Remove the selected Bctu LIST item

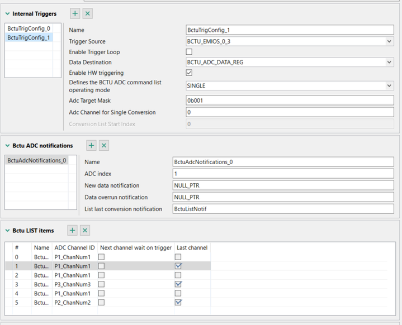tap(85, 231)
